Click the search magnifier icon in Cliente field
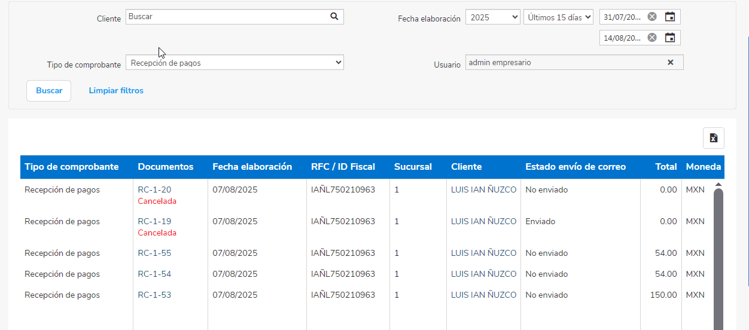 [x=334, y=17]
